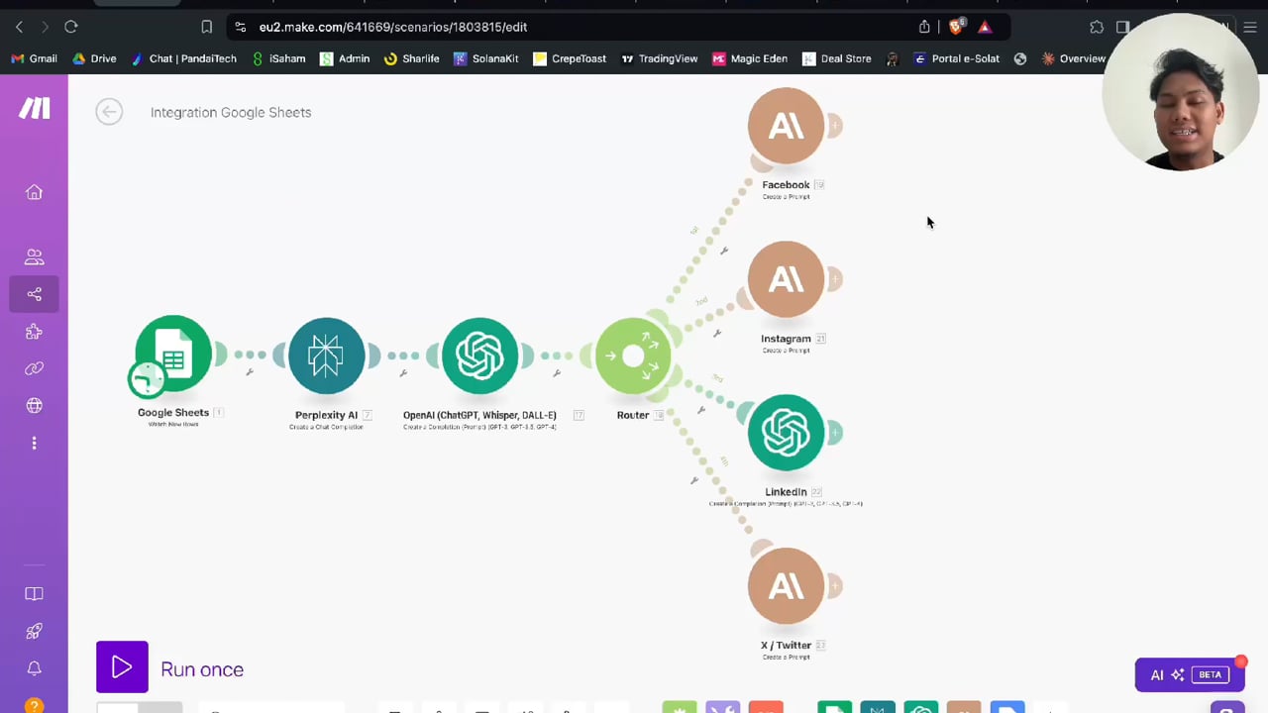Open the Resource hub book icon
This screenshot has width=1268, height=713.
(x=34, y=594)
